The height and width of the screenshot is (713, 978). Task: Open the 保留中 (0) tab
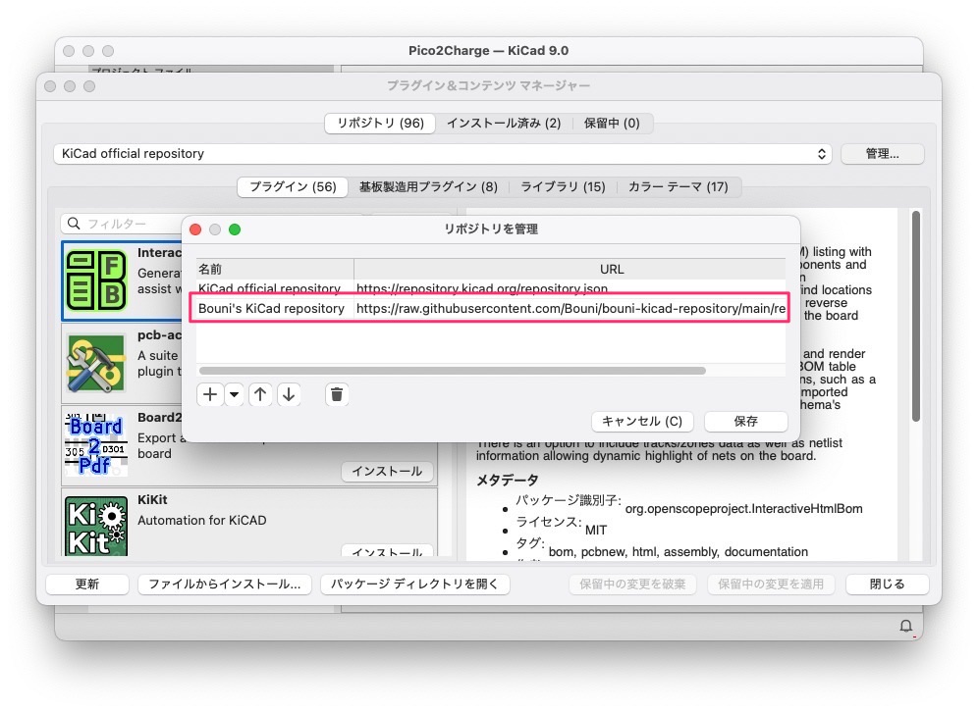tap(612, 124)
